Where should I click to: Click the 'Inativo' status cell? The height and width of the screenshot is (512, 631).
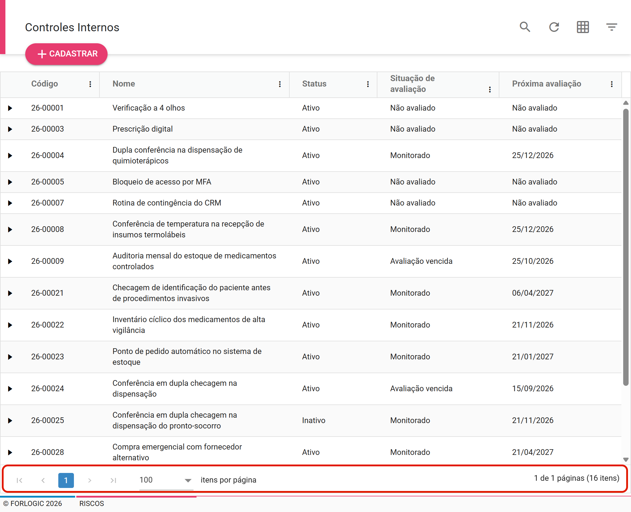pyautogui.click(x=314, y=420)
